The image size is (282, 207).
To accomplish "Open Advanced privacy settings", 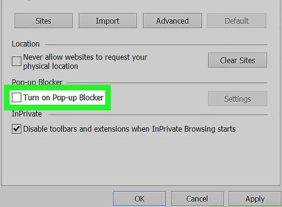I will pos(172,21).
